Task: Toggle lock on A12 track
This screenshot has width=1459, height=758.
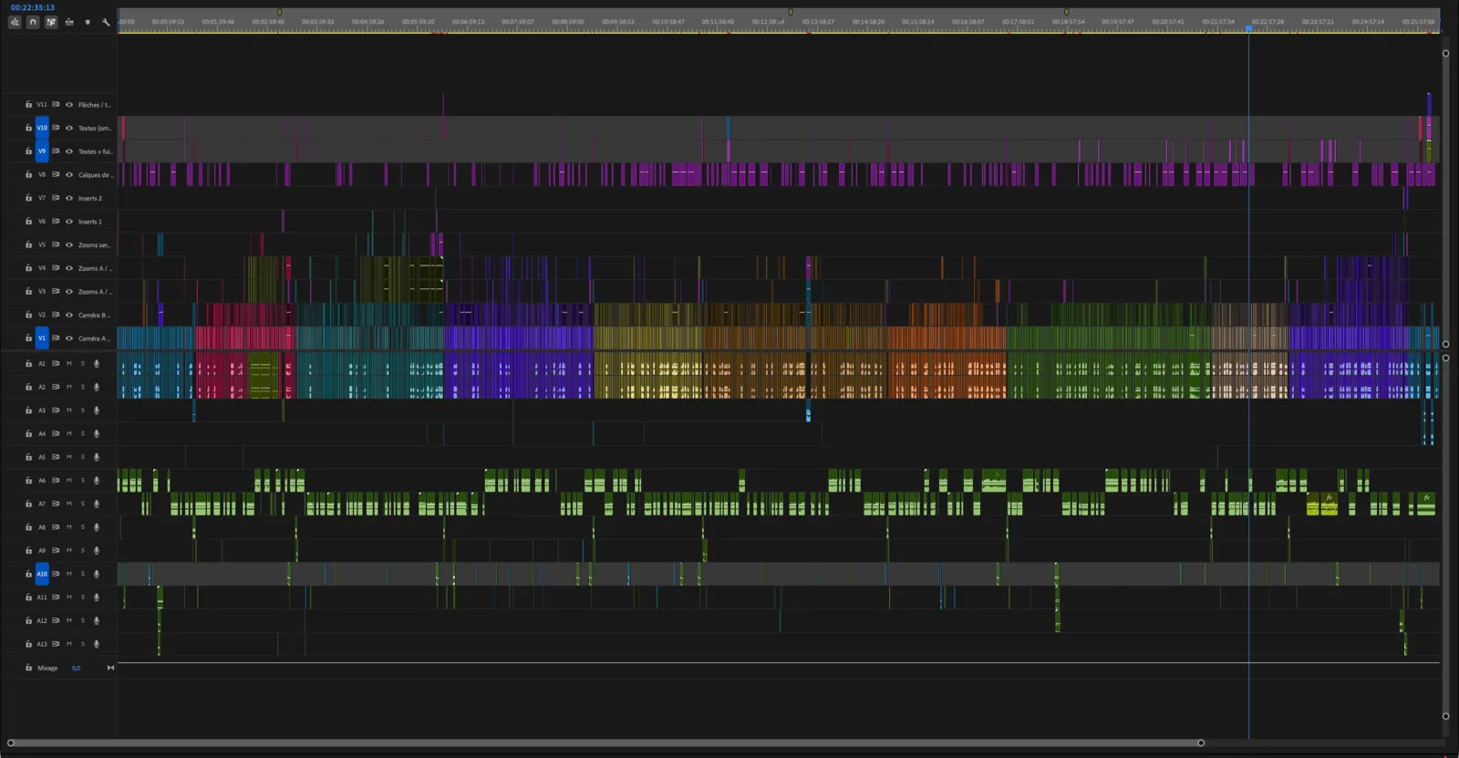Action: click(28, 620)
